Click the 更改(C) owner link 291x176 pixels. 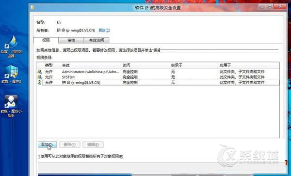coord(104,30)
